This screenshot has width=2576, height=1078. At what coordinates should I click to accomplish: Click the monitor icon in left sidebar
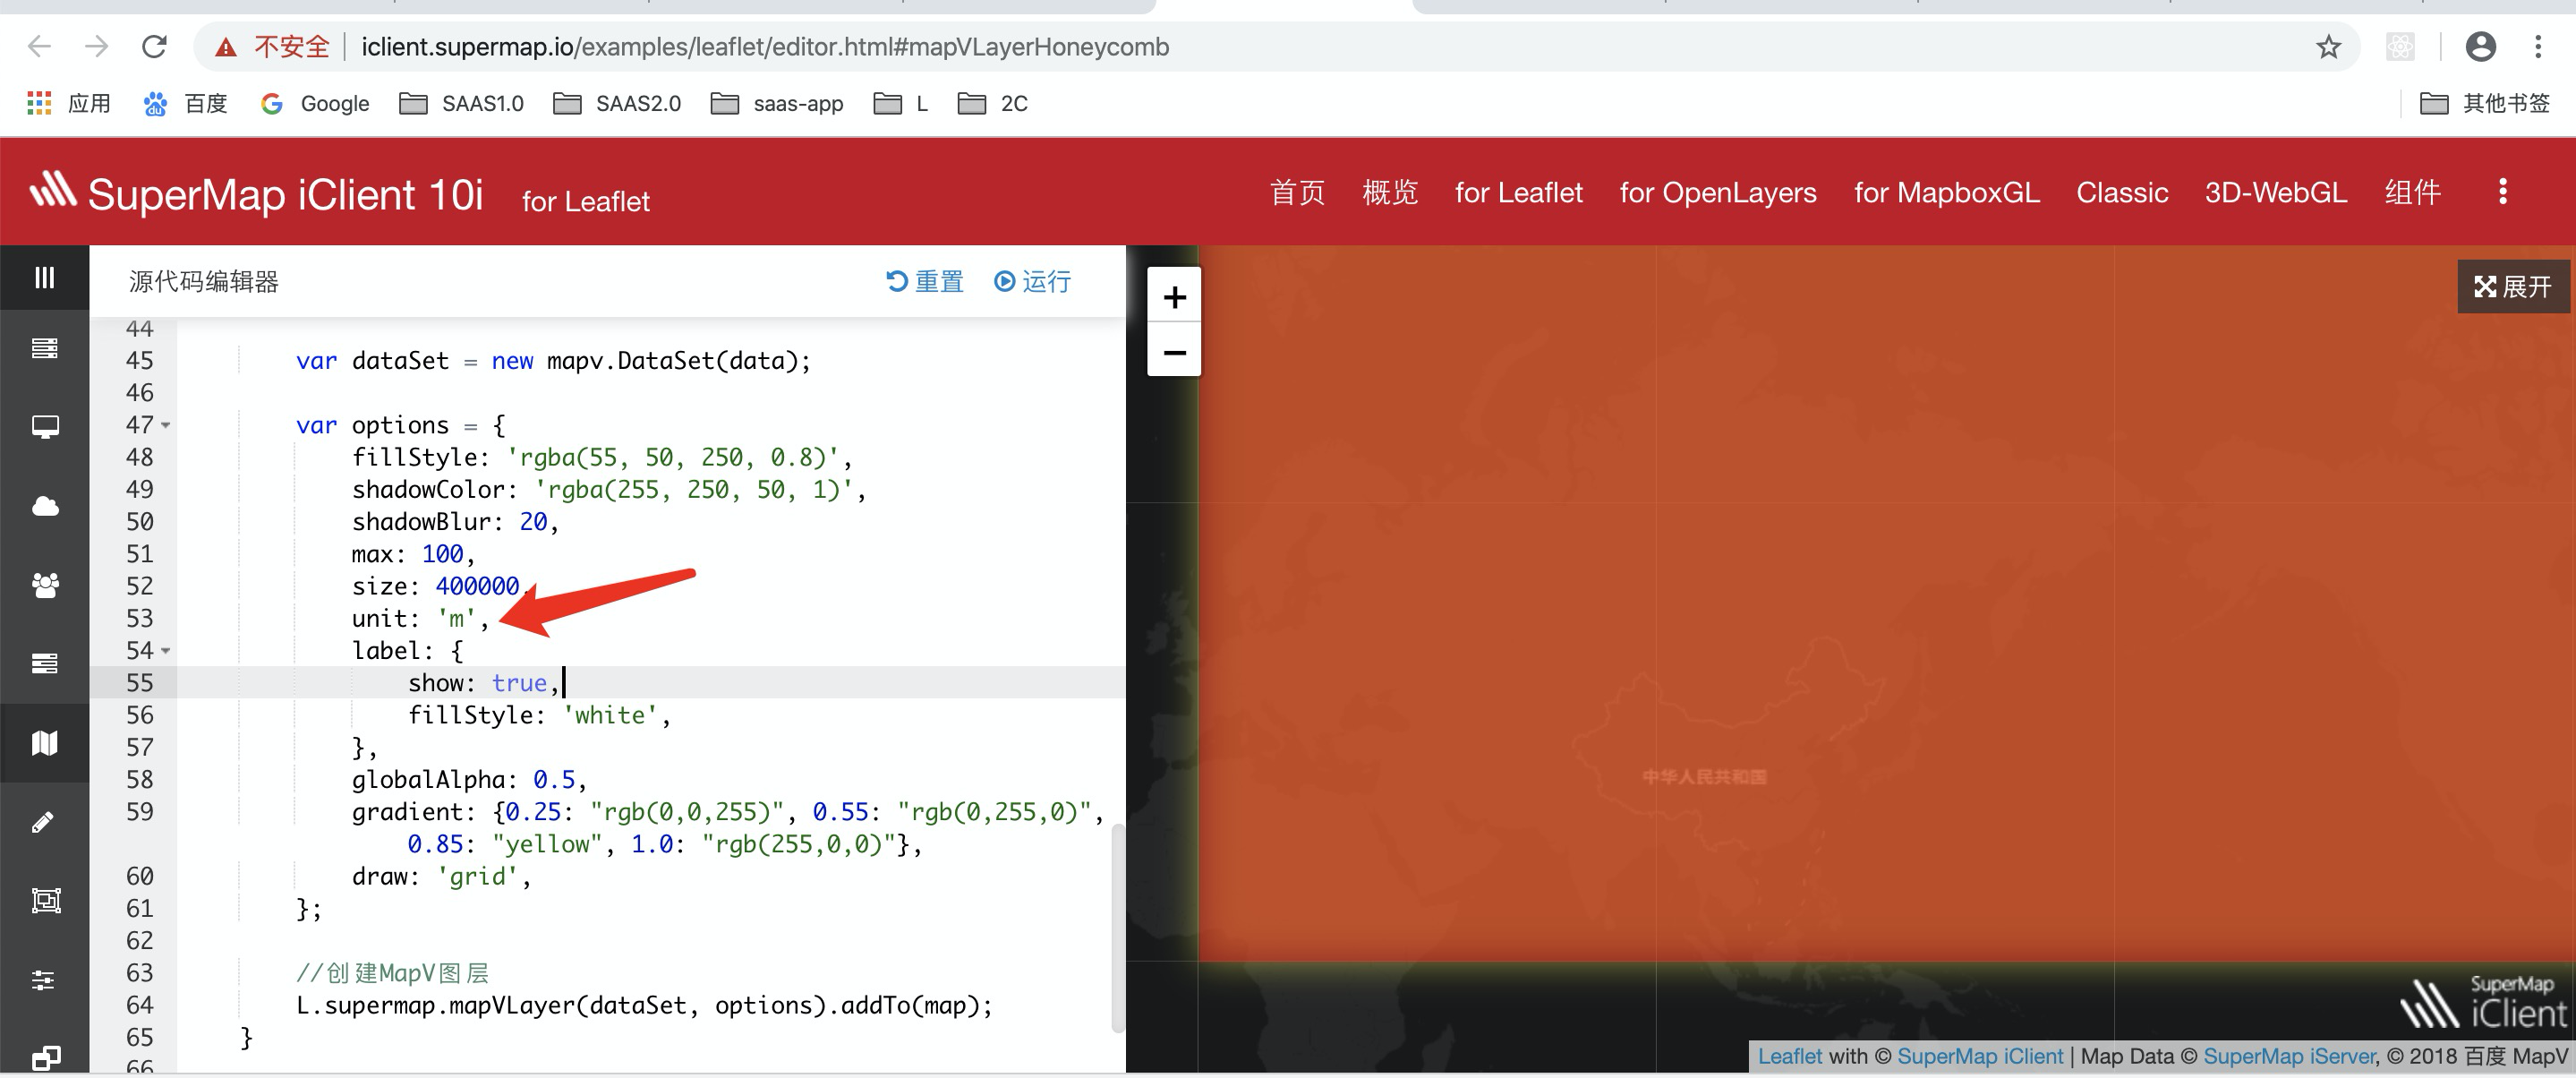point(45,427)
